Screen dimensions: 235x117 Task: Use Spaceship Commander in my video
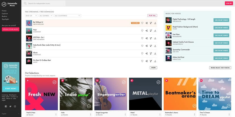tap(221, 50)
